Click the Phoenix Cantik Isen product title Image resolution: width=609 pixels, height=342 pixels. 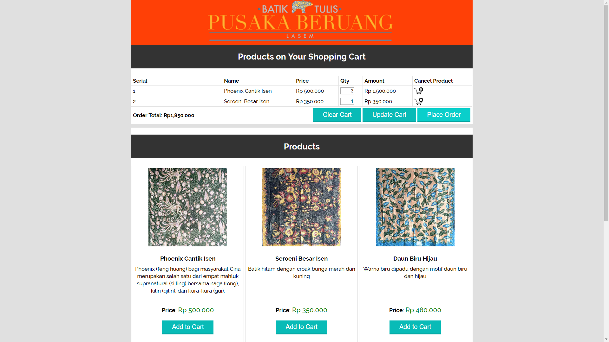[188, 259]
